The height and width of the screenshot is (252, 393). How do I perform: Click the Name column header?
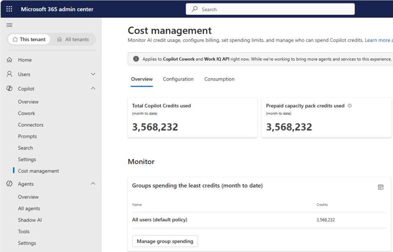click(137, 205)
